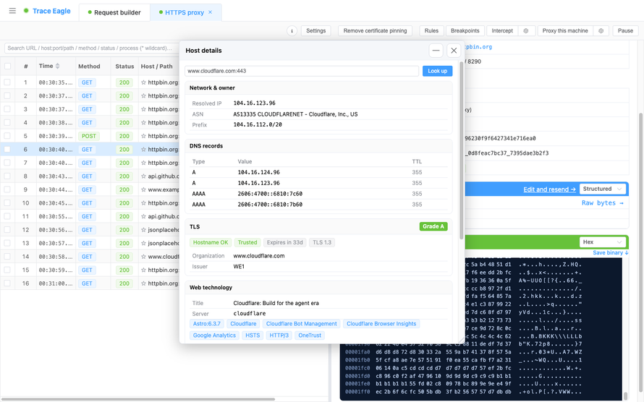This screenshot has width=644, height=402.
Task: Check the checkbox for request 9
Action: click(7, 189)
